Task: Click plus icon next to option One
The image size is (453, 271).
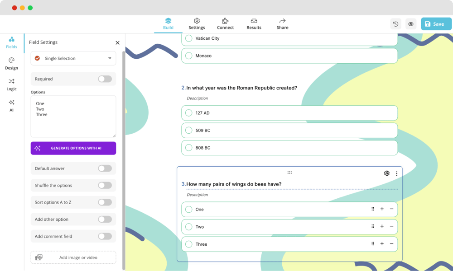Action: pyautogui.click(x=382, y=209)
